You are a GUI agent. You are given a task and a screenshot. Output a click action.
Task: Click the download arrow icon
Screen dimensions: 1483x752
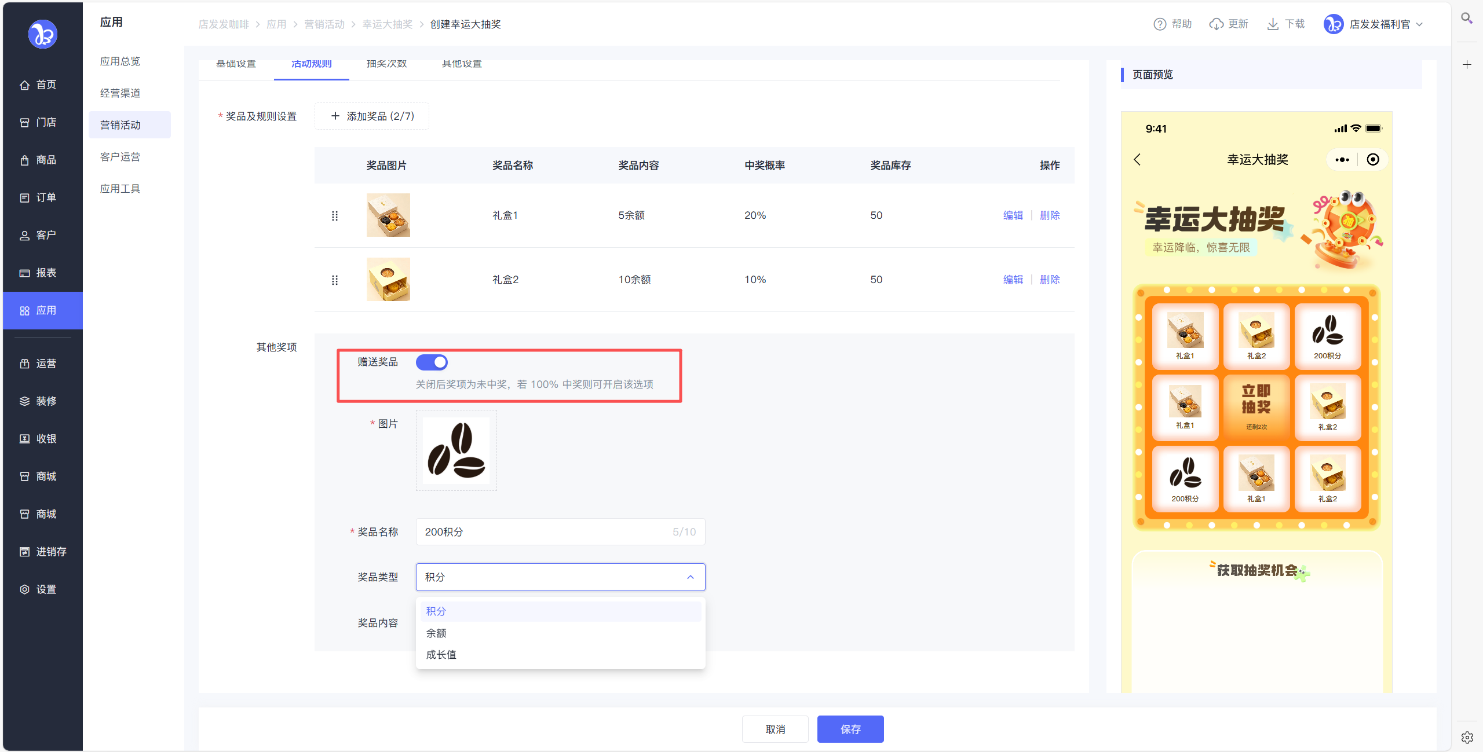click(1272, 24)
